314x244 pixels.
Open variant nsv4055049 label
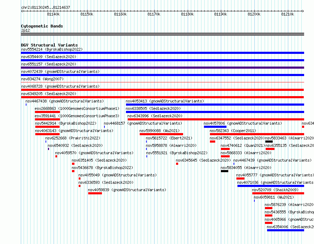pos(117,175)
